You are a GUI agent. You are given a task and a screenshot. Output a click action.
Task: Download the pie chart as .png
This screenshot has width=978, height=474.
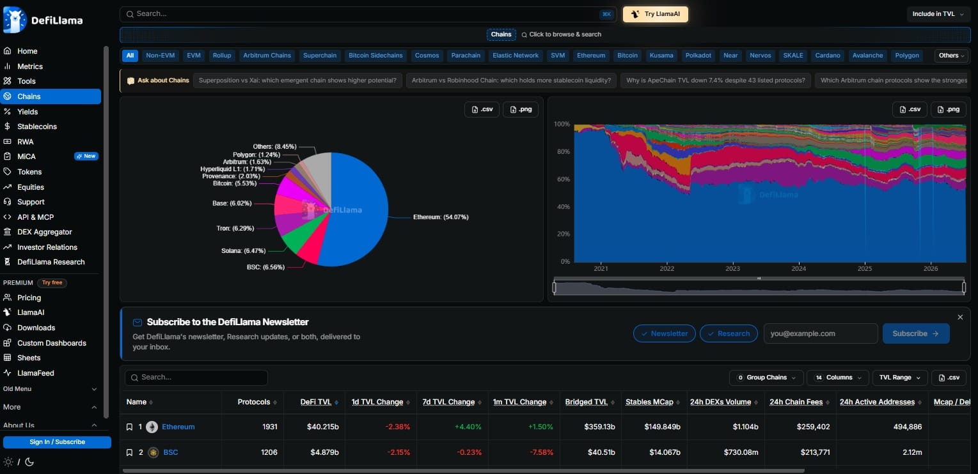[521, 109]
